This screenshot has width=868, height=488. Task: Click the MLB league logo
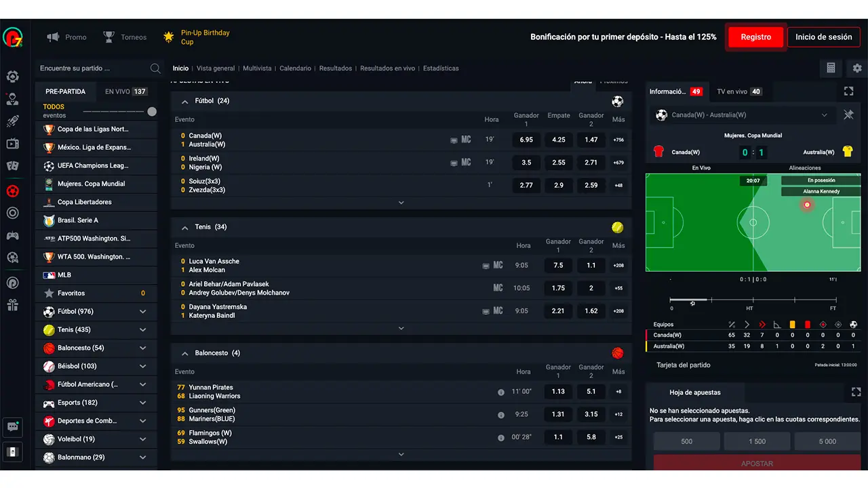pyautogui.click(x=49, y=275)
